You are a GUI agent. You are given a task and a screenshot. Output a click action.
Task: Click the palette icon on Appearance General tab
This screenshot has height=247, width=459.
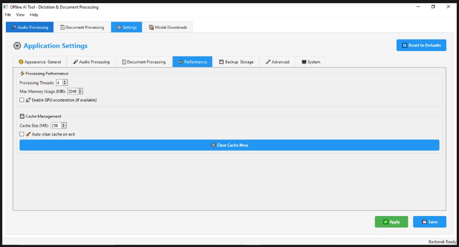(21, 62)
